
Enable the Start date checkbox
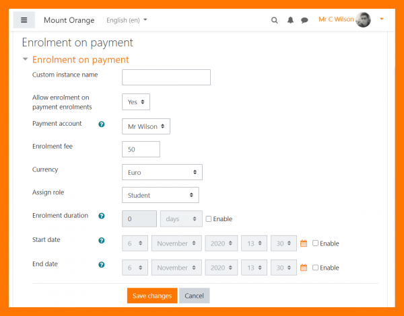click(316, 243)
